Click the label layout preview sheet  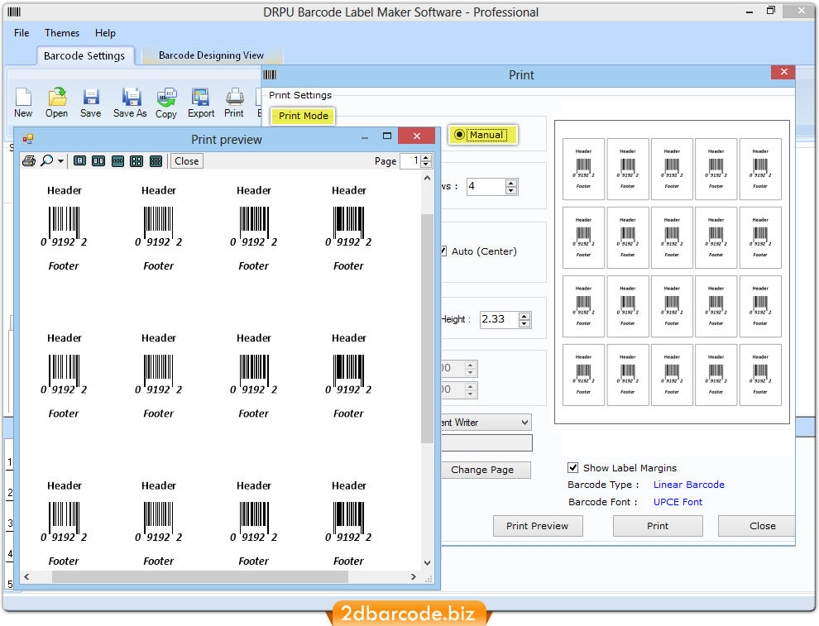672,272
